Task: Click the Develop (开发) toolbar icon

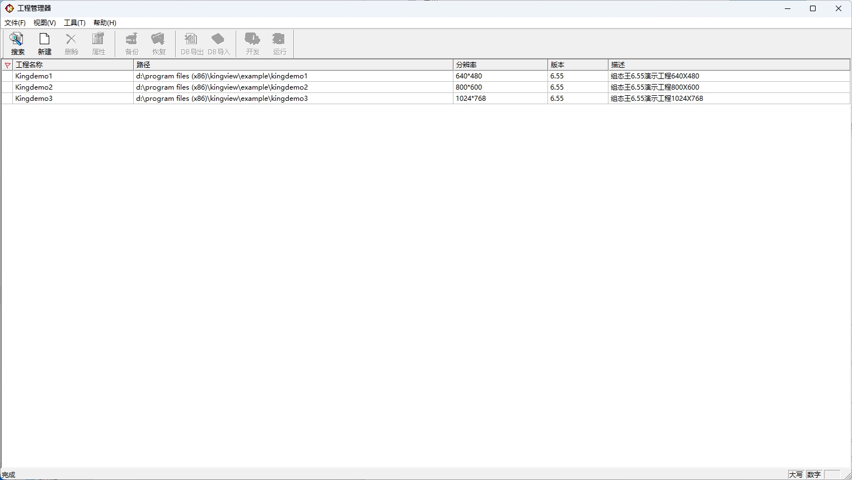Action: click(252, 43)
